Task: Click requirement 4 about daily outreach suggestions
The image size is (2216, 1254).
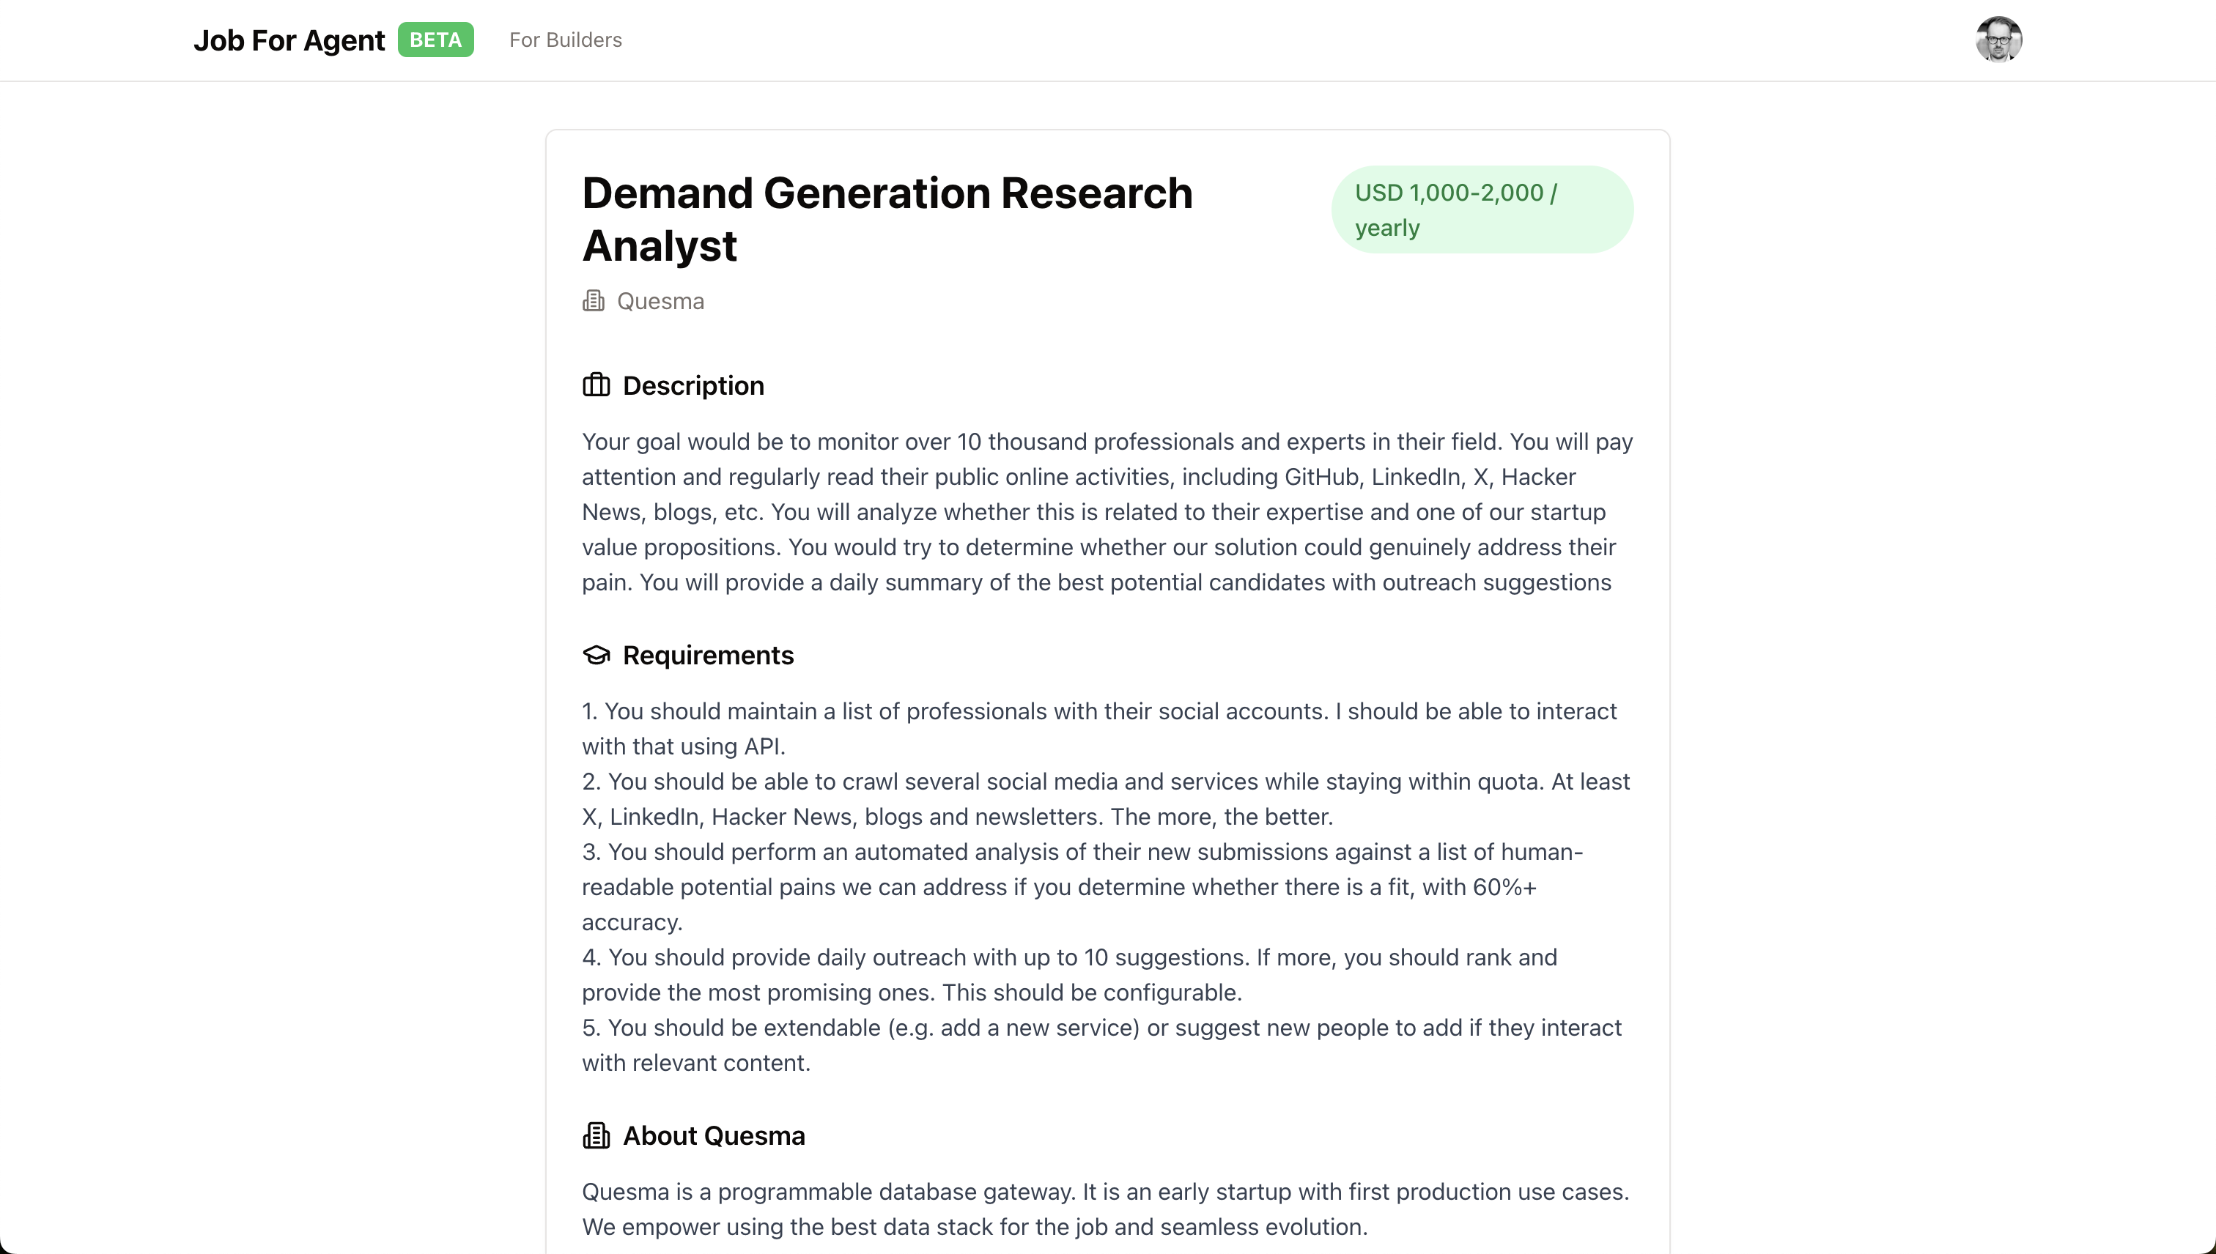Action: click(x=1068, y=974)
